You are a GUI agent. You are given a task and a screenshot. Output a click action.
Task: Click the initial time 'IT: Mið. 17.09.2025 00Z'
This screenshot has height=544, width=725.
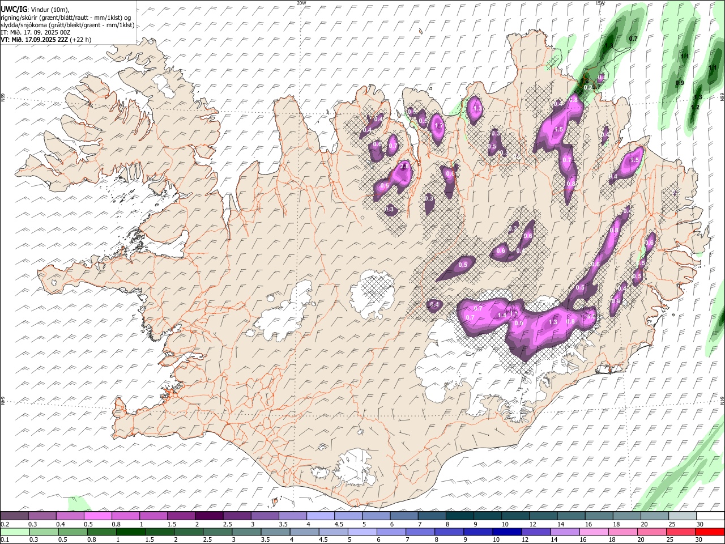36,32
